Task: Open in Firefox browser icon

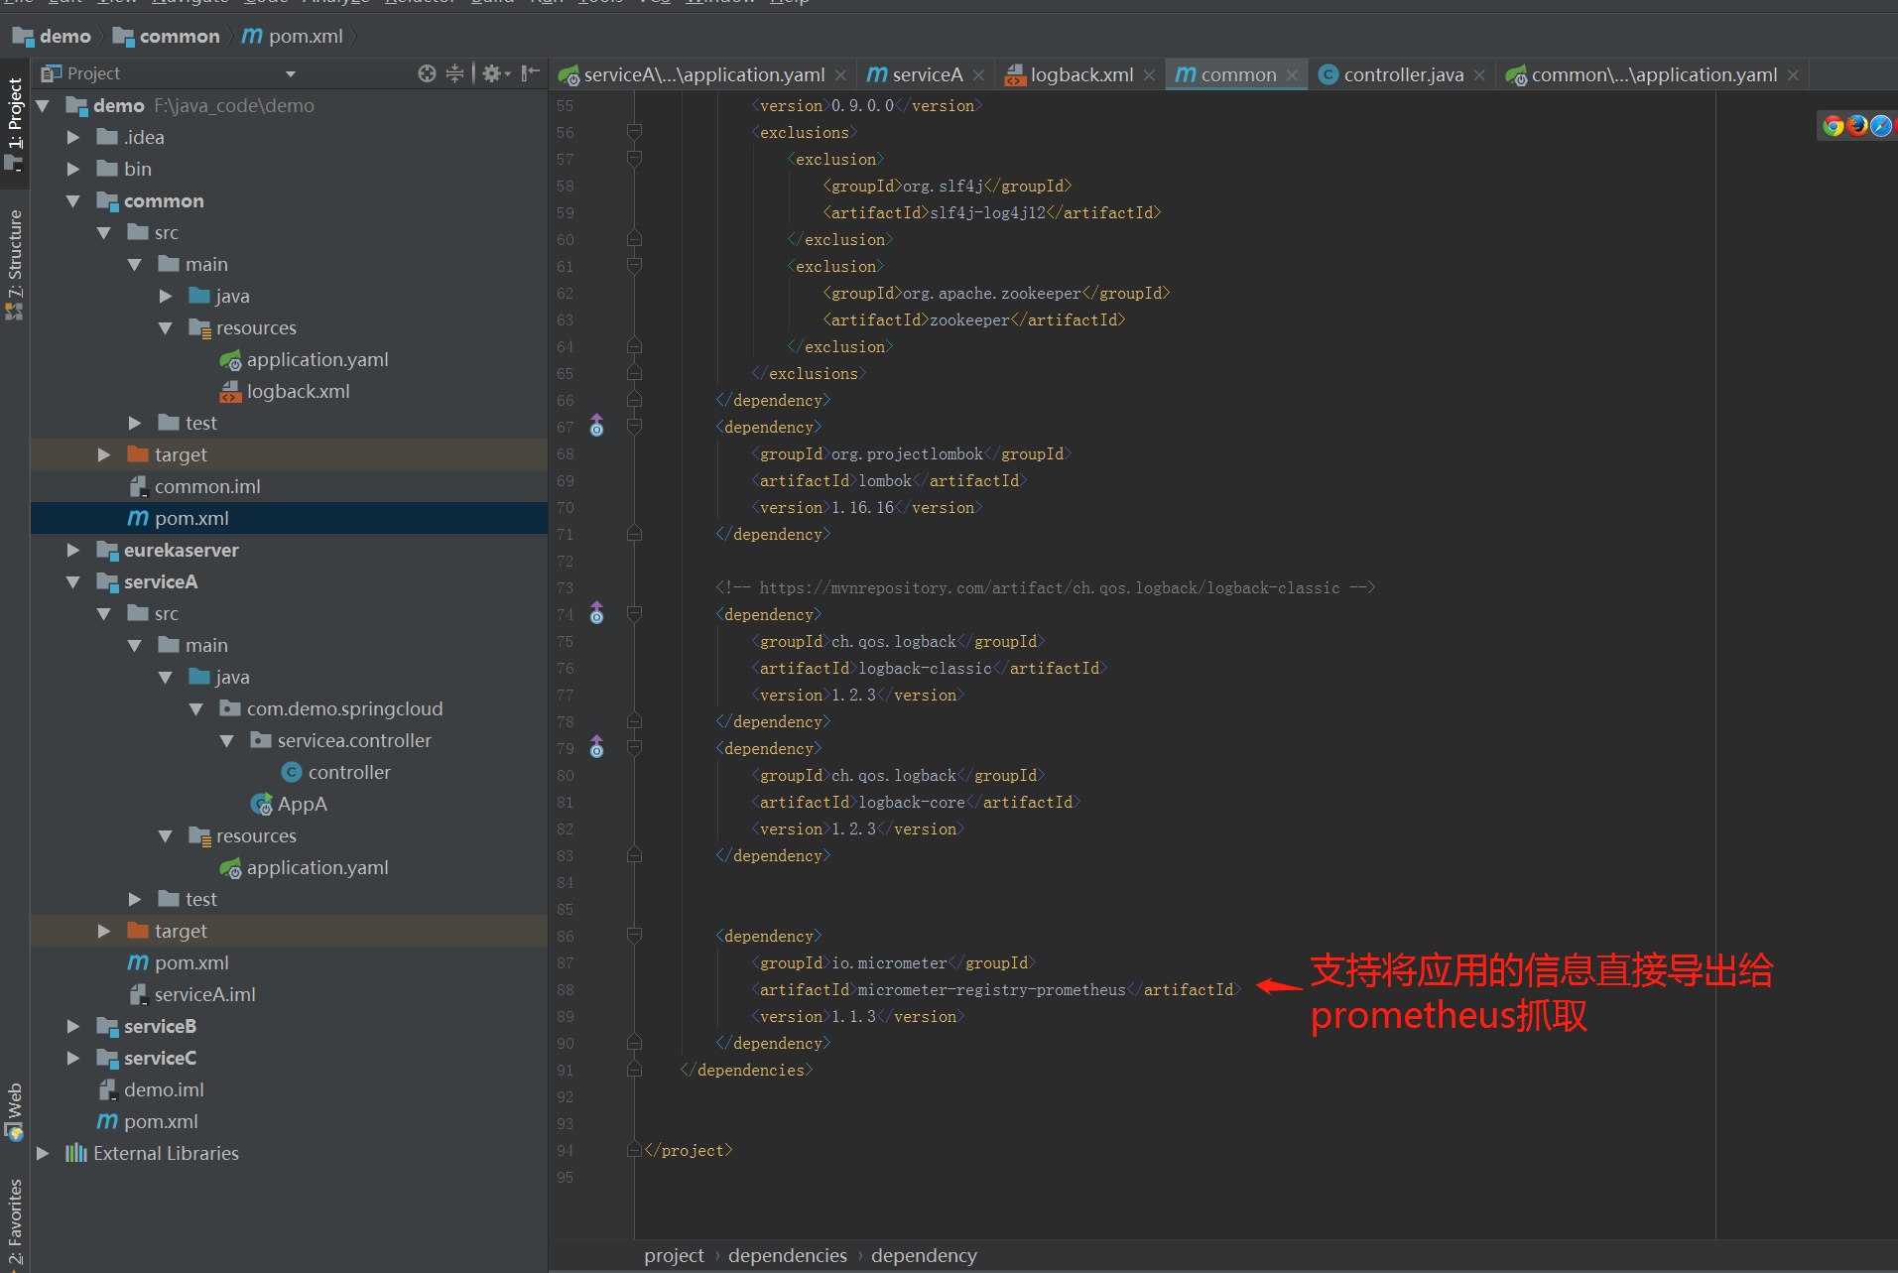Action: pyautogui.click(x=1856, y=126)
